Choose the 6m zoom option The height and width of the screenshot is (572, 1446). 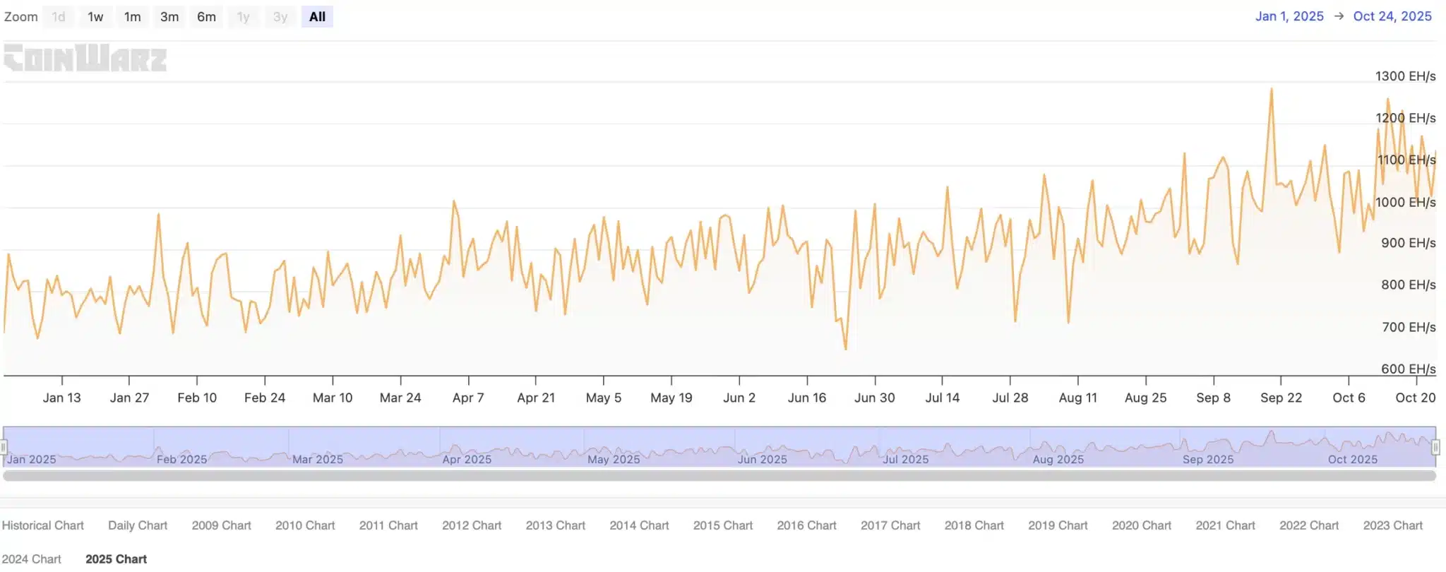pyautogui.click(x=206, y=17)
